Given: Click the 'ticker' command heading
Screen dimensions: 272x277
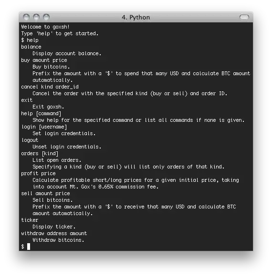Looking at the screenshot, I should point(30,220).
